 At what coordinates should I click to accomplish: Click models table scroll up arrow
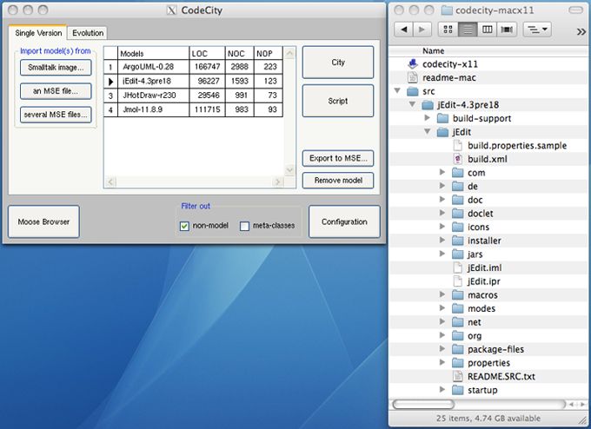289,53
